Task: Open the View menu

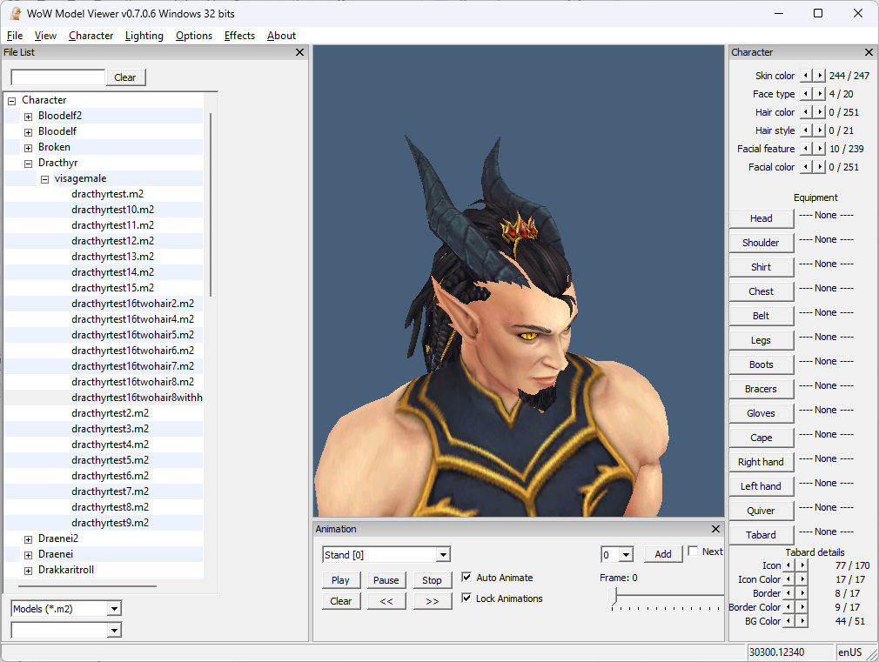Action: click(45, 36)
